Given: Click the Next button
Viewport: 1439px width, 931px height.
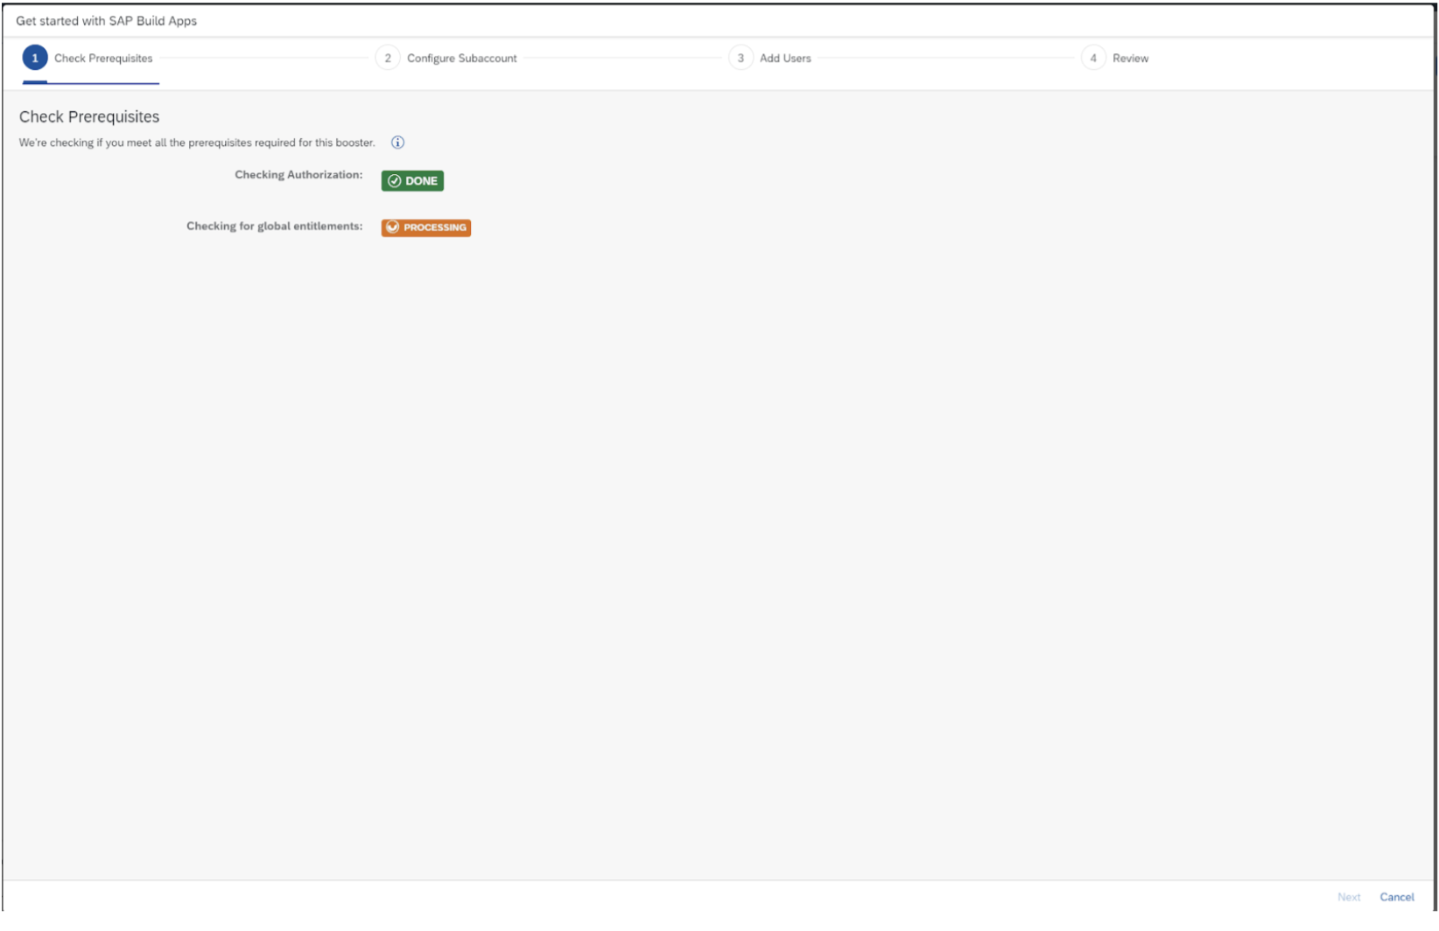Looking at the screenshot, I should coord(1349,897).
